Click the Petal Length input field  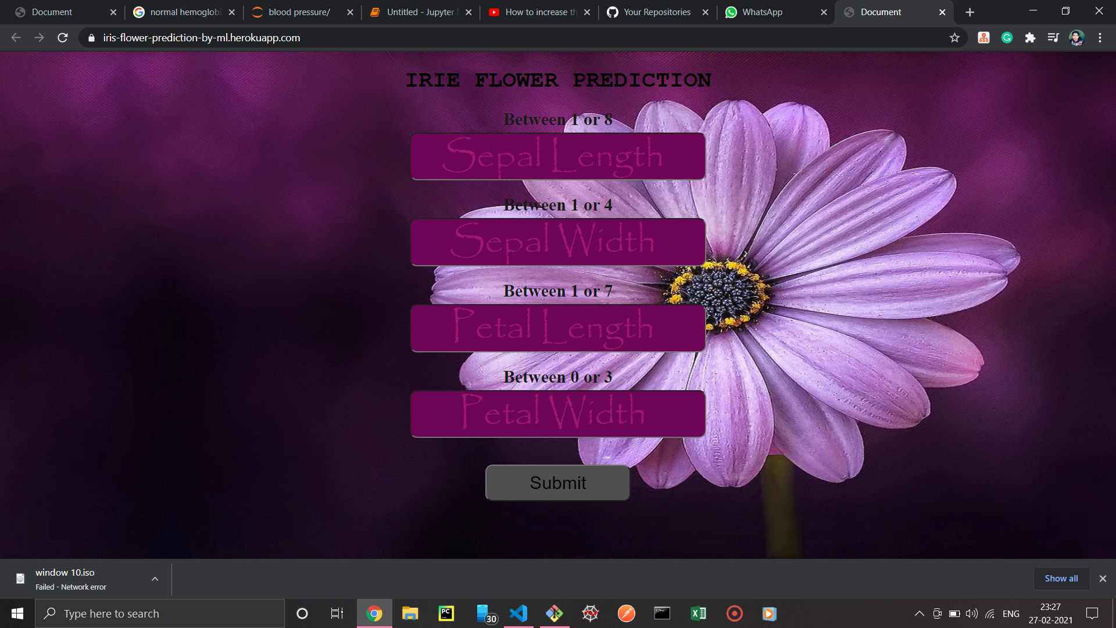(558, 329)
